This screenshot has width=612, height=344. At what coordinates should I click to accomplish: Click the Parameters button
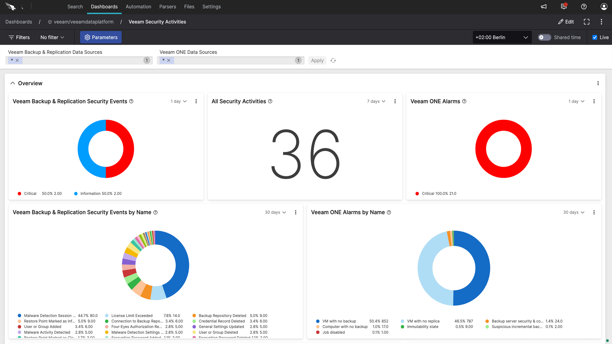coord(101,37)
